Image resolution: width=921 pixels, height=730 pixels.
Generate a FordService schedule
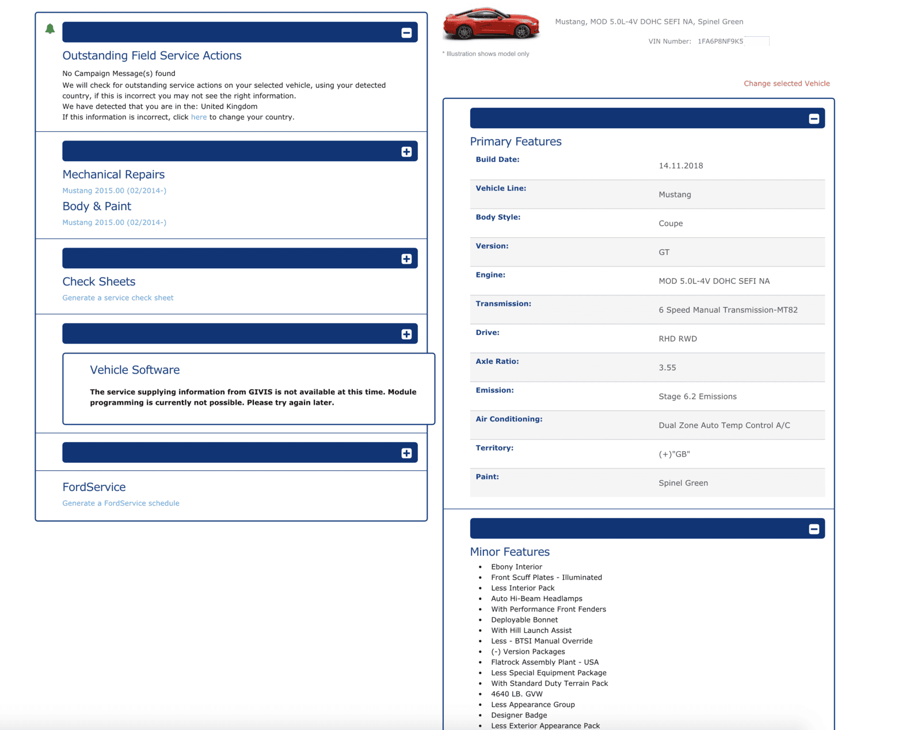coord(121,503)
